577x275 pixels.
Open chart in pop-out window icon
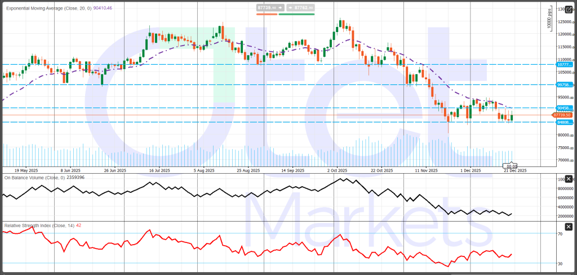coord(570,8)
